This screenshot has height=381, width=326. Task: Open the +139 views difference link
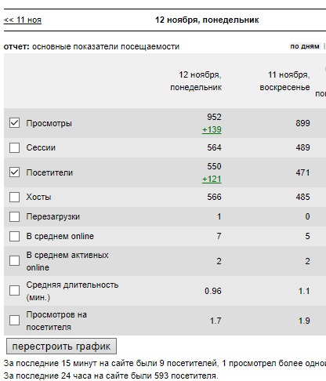[x=212, y=129]
